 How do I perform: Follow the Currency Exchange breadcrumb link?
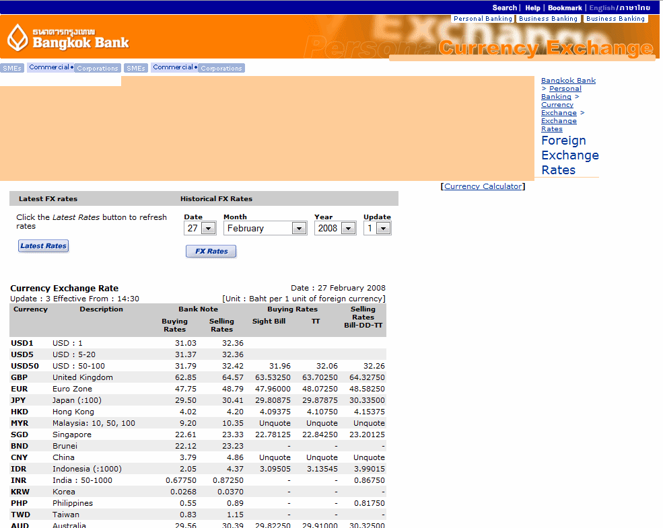click(559, 108)
